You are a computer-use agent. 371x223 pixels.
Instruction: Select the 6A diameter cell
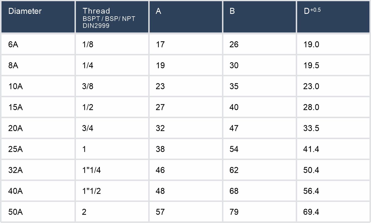(x=13, y=45)
